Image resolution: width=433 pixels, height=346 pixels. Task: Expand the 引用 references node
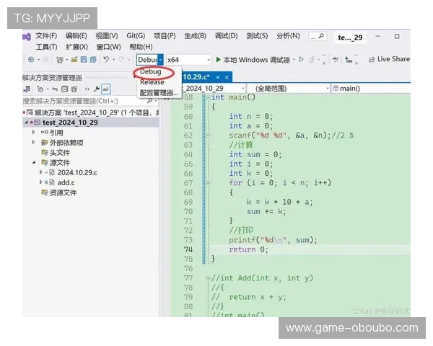[33, 133]
